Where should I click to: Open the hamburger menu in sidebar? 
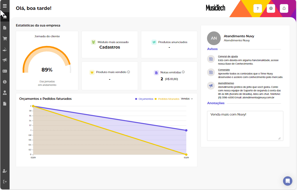[x=5, y=6]
